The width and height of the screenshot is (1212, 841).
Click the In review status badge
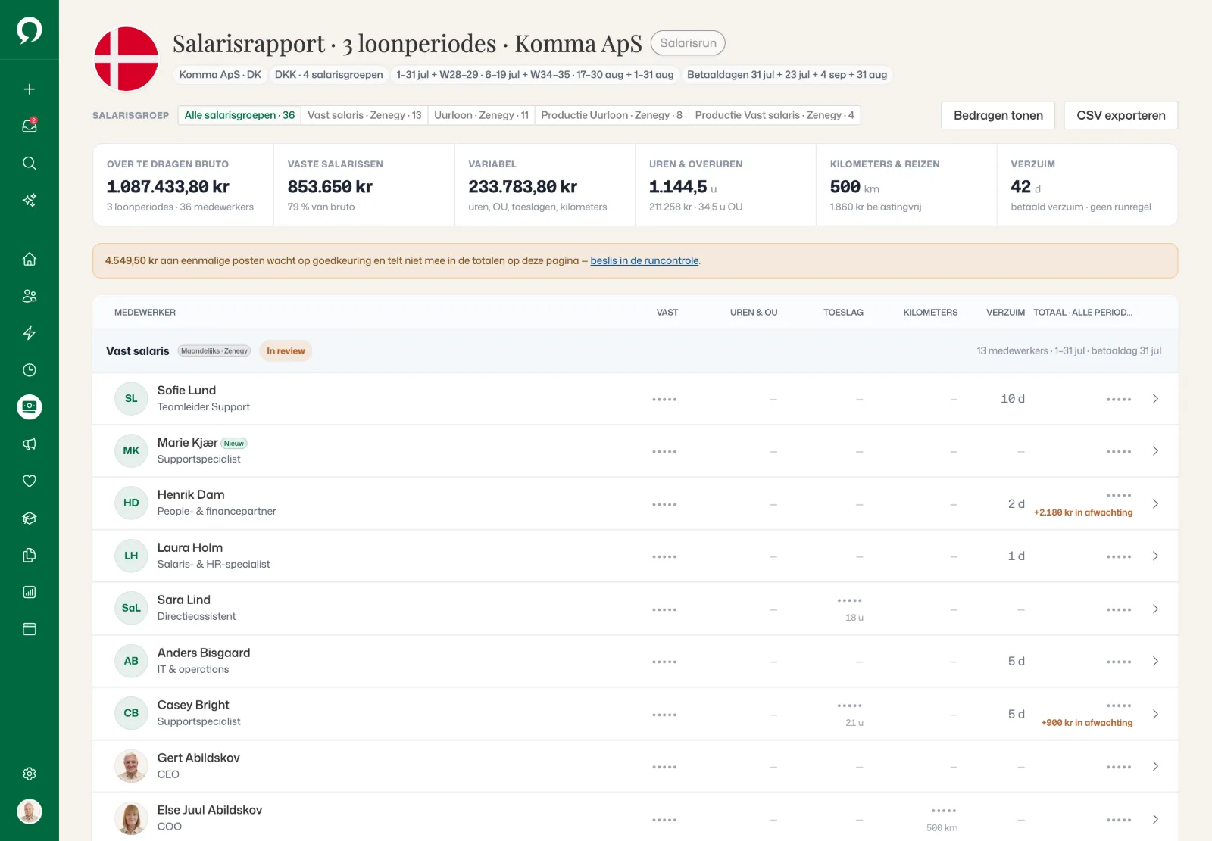(x=286, y=351)
